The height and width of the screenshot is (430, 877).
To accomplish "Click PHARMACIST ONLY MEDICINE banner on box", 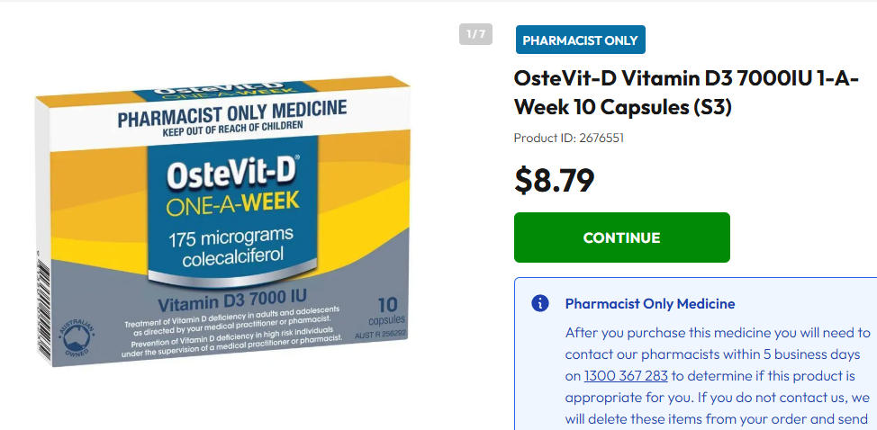I will 232,113.
